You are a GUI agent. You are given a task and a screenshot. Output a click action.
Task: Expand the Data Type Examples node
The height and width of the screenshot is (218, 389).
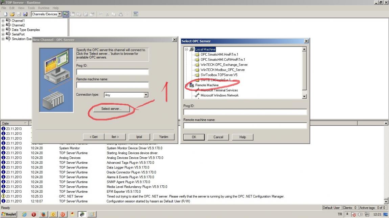pos(3,30)
